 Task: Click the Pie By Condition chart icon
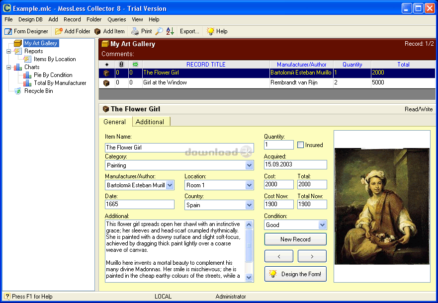[x=27, y=75]
